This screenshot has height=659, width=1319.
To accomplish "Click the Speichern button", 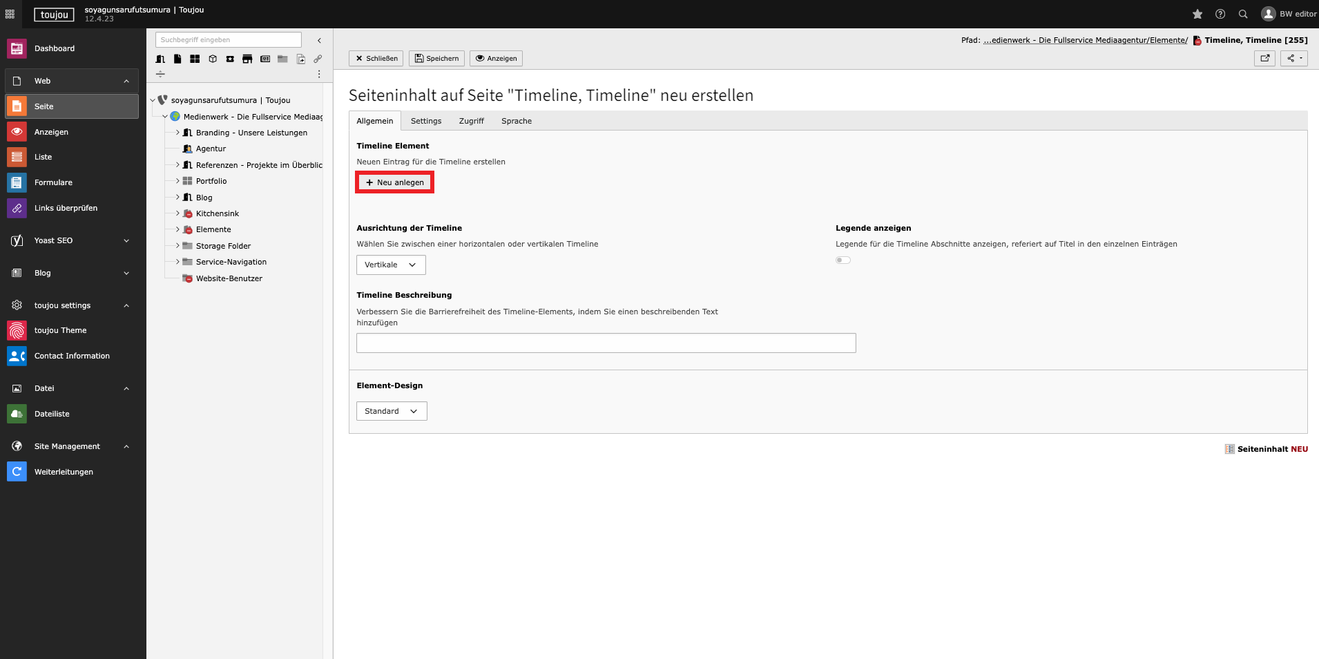I will tap(436, 58).
